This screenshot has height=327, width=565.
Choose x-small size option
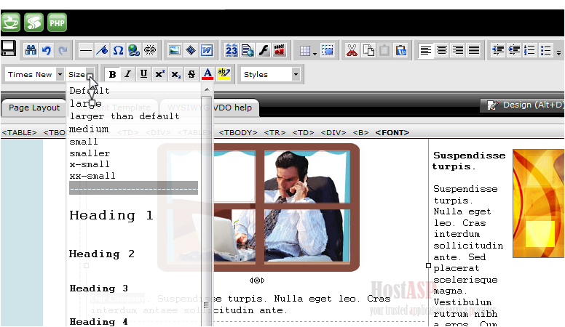click(90, 164)
